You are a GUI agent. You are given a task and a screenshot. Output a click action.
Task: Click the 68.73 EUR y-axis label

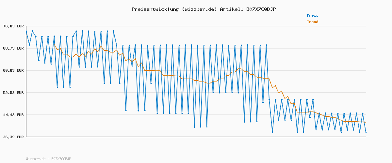[13, 48]
